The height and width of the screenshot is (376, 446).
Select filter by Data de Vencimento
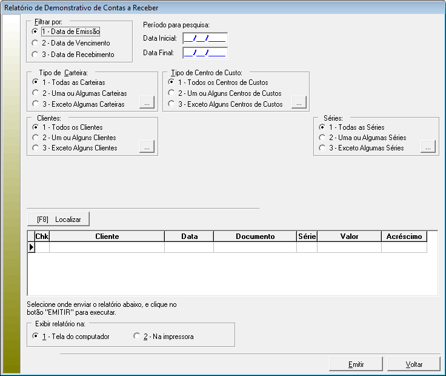35,43
